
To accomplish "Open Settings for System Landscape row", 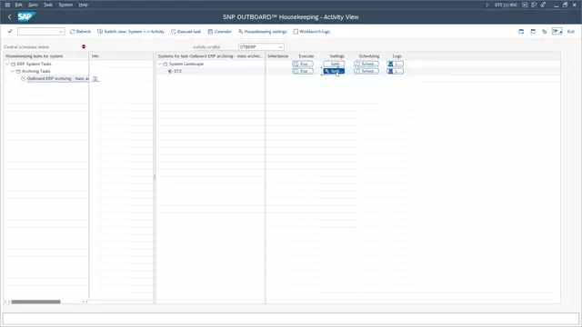I will pyautogui.click(x=334, y=64).
